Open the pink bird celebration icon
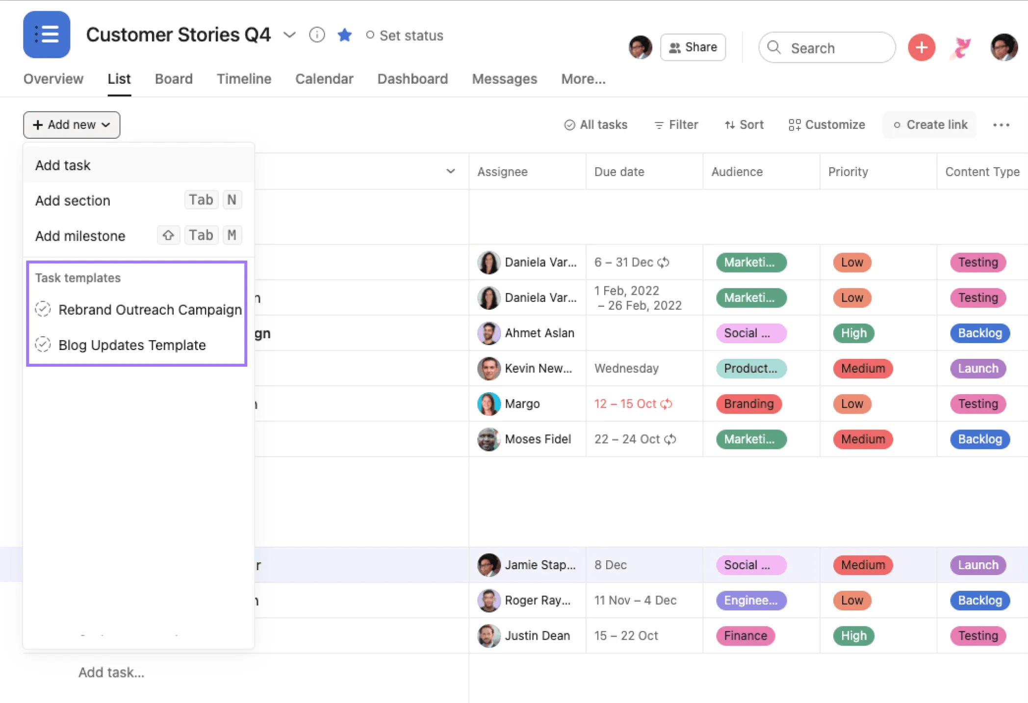 click(x=961, y=48)
